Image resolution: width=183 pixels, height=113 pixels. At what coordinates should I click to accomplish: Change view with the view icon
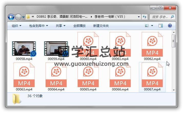[x=147, y=26]
